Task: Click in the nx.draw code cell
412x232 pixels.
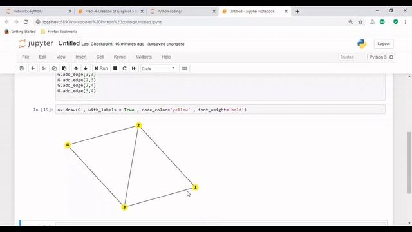Action: 220,110
